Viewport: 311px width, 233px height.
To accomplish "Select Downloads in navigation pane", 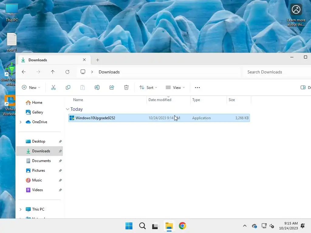I will point(39,151).
